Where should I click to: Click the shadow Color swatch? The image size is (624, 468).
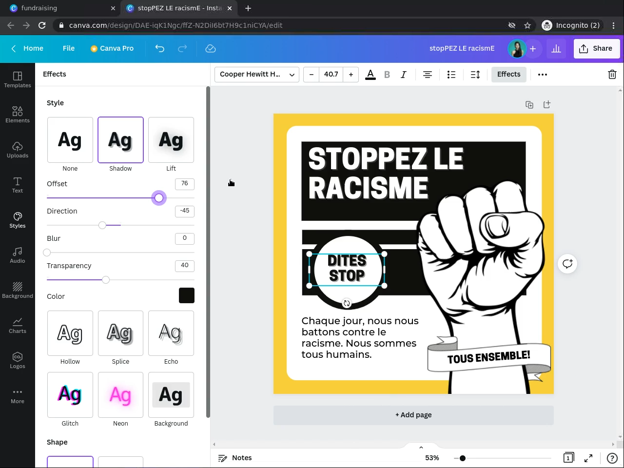(186, 295)
